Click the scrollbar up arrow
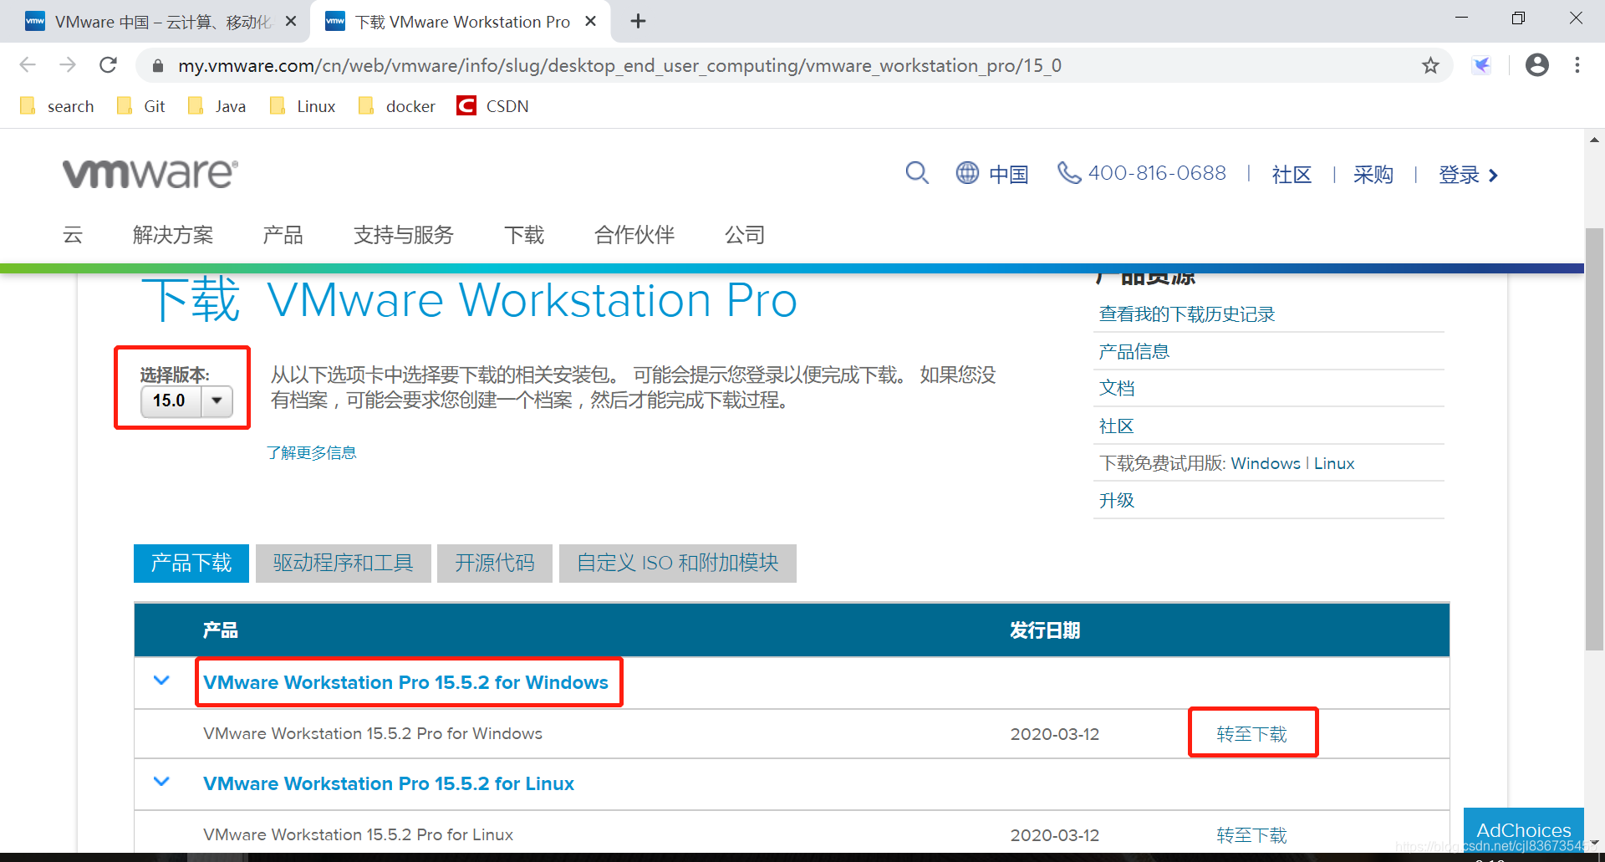Image resolution: width=1605 pixels, height=862 pixels. [1594, 140]
